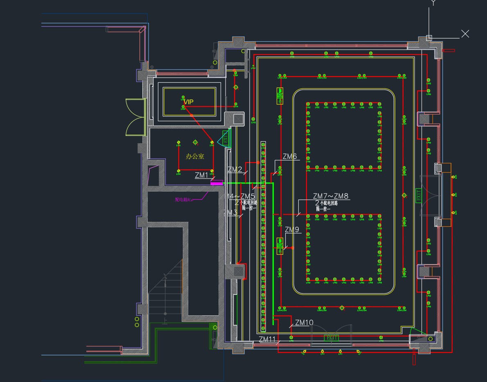Select the magenta distribution box symbol

216,183
